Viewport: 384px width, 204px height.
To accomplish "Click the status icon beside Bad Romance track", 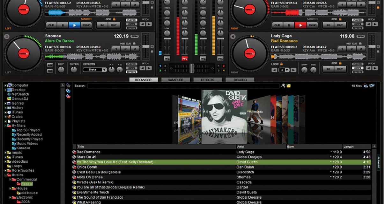I will 74,152.
